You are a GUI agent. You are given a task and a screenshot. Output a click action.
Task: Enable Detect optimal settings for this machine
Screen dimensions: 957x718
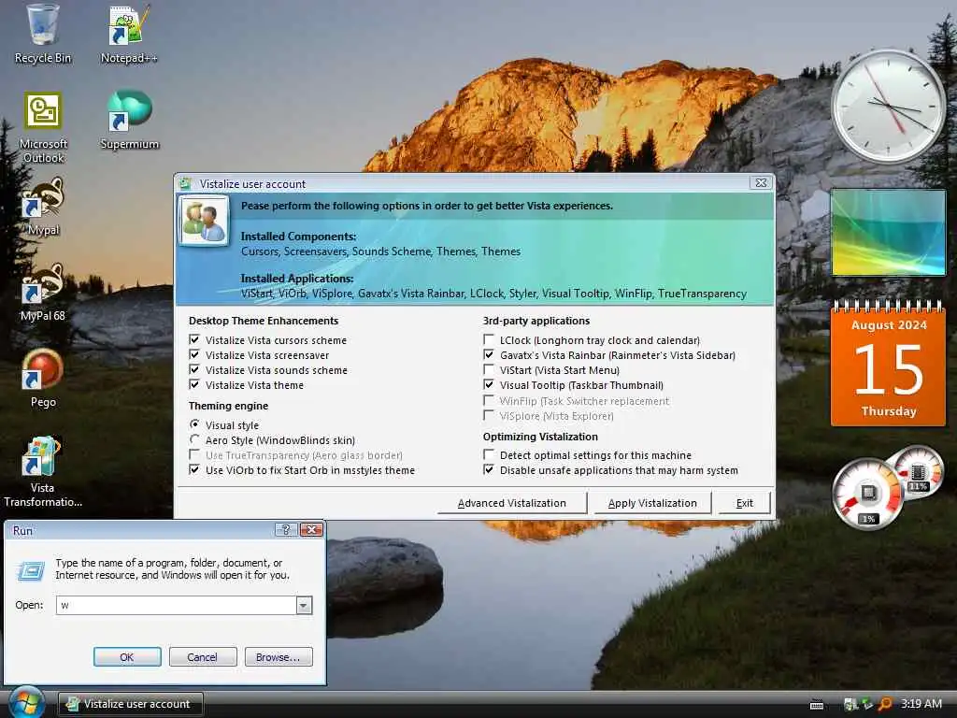488,455
